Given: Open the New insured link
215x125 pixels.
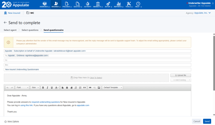Looking at the screenshot, I should [12, 13].
